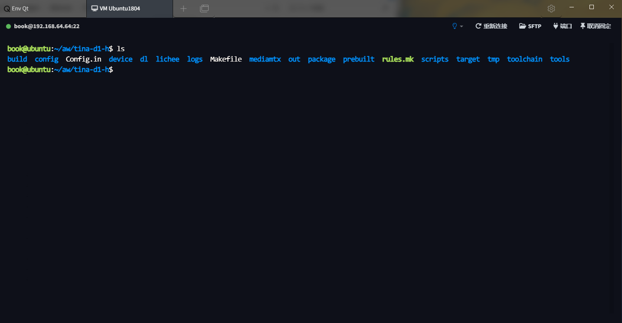This screenshot has height=323, width=622.
Task: Click the Q icon on the Env Qt tab
Action: click(x=7, y=8)
